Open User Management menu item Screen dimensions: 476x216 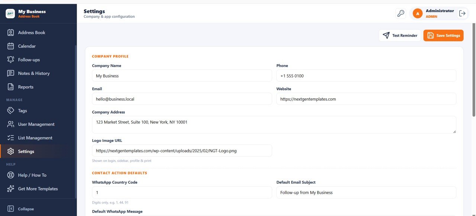(38, 124)
